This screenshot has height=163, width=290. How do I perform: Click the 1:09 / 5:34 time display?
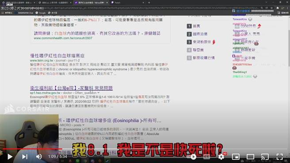coord(57,157)
